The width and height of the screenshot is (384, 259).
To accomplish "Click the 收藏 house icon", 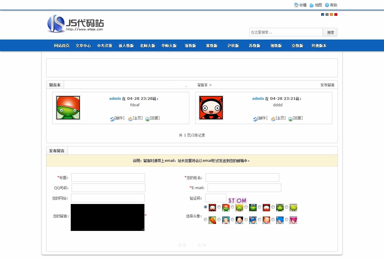I will tap(296, 5).
